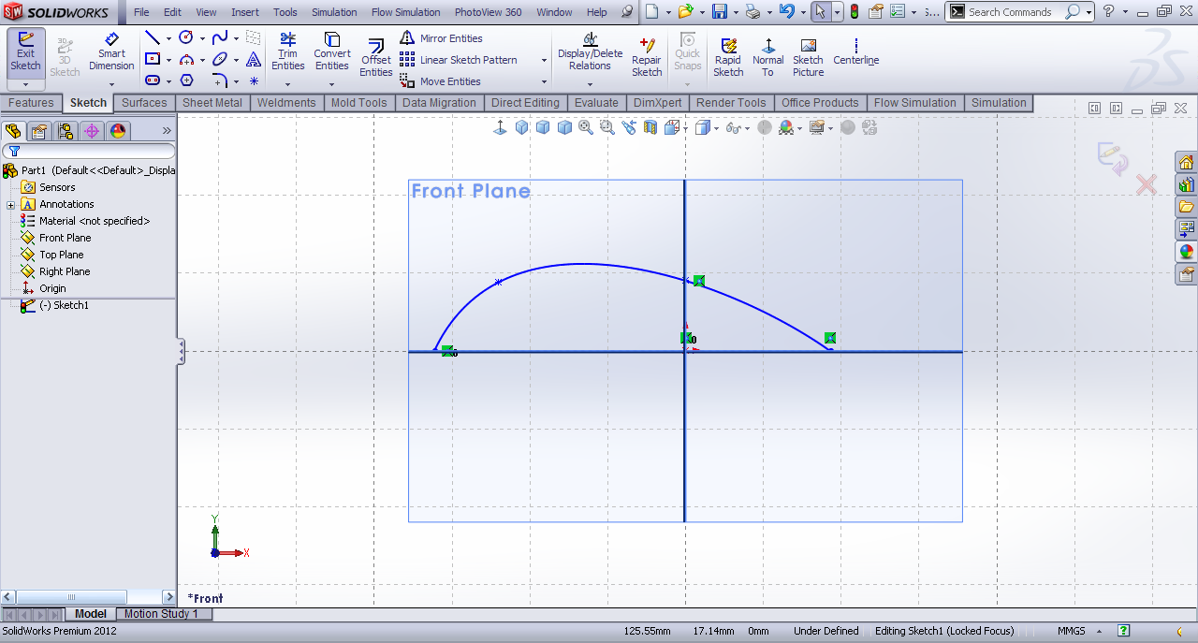Click the Centerline tool
The height and width of the screenshot is (643, 1198).
click(x=855, y=52)
